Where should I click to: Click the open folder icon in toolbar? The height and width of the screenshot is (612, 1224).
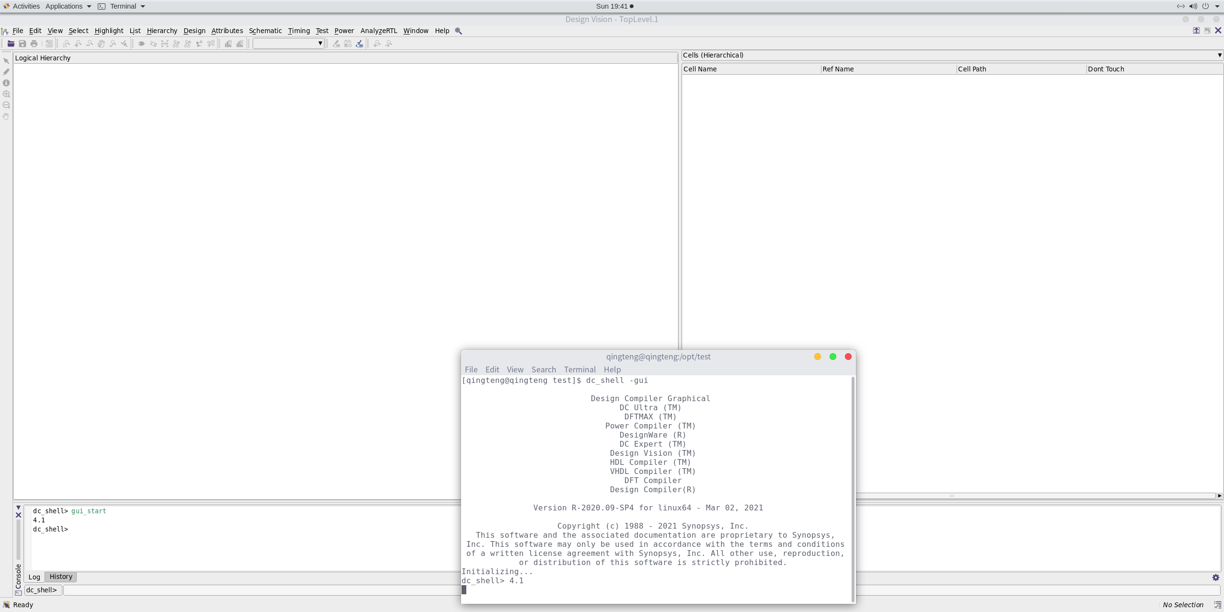(x=11, y=44)
